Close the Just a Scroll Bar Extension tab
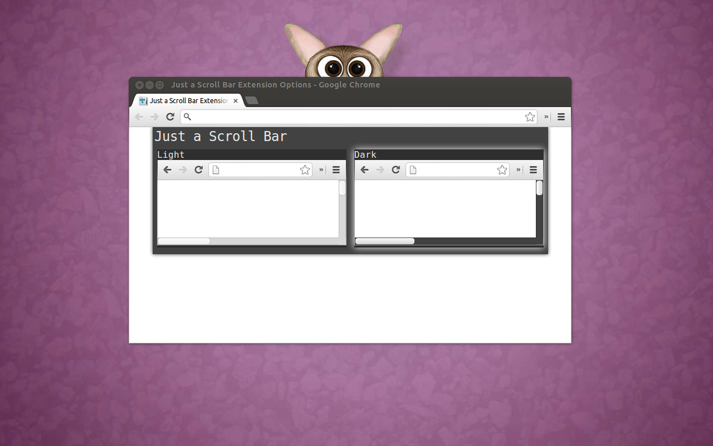Screen dimensions: 713x446 (236, 101)
